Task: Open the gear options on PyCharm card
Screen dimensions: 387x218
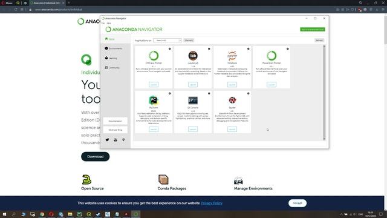Action: tap(169, 93)
